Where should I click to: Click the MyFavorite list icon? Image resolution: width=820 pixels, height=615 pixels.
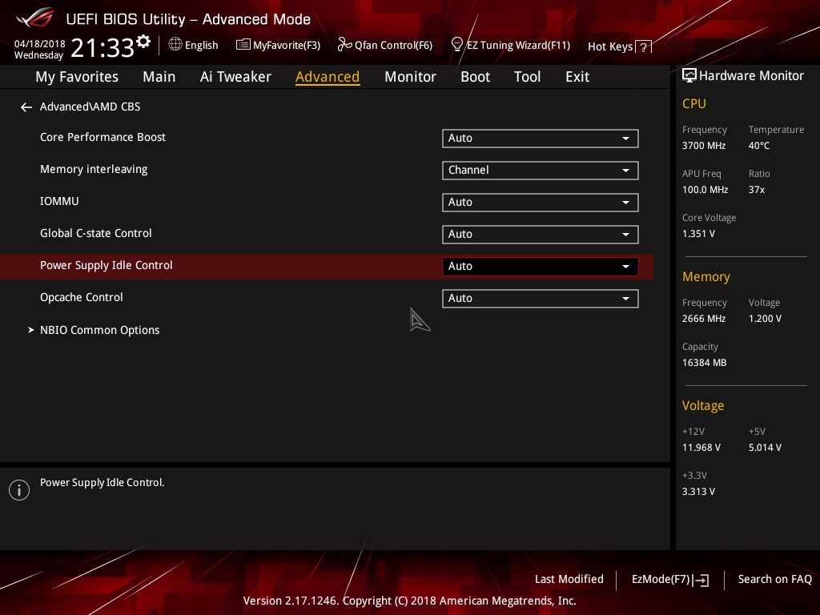243,45
